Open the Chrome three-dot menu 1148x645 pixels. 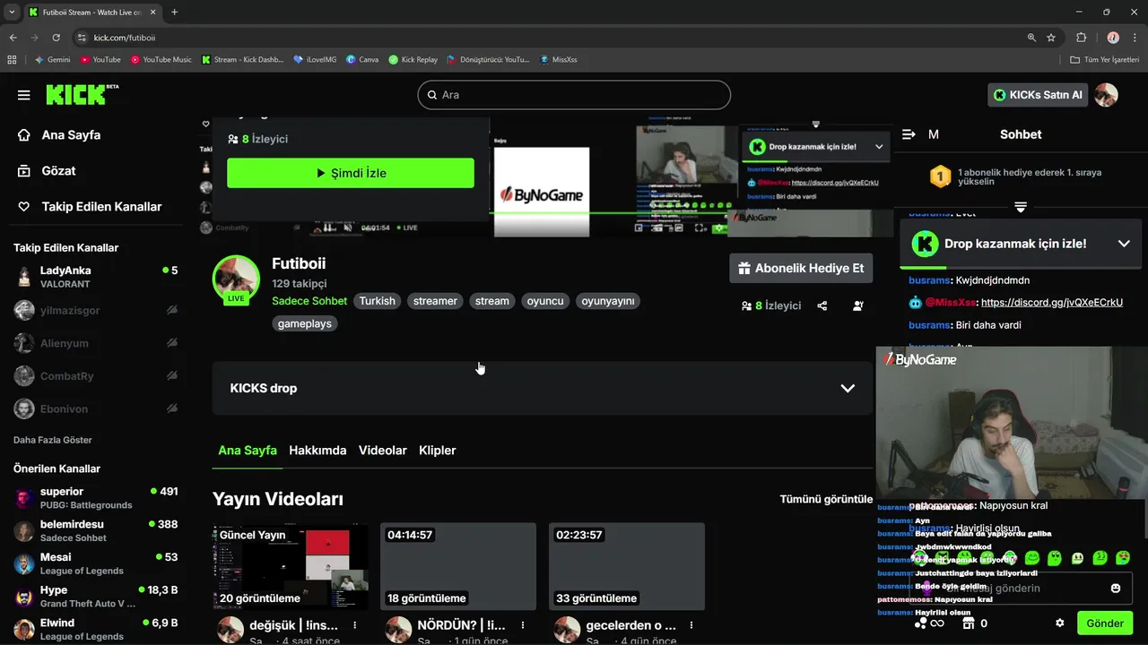click(x=1135, y=38)
